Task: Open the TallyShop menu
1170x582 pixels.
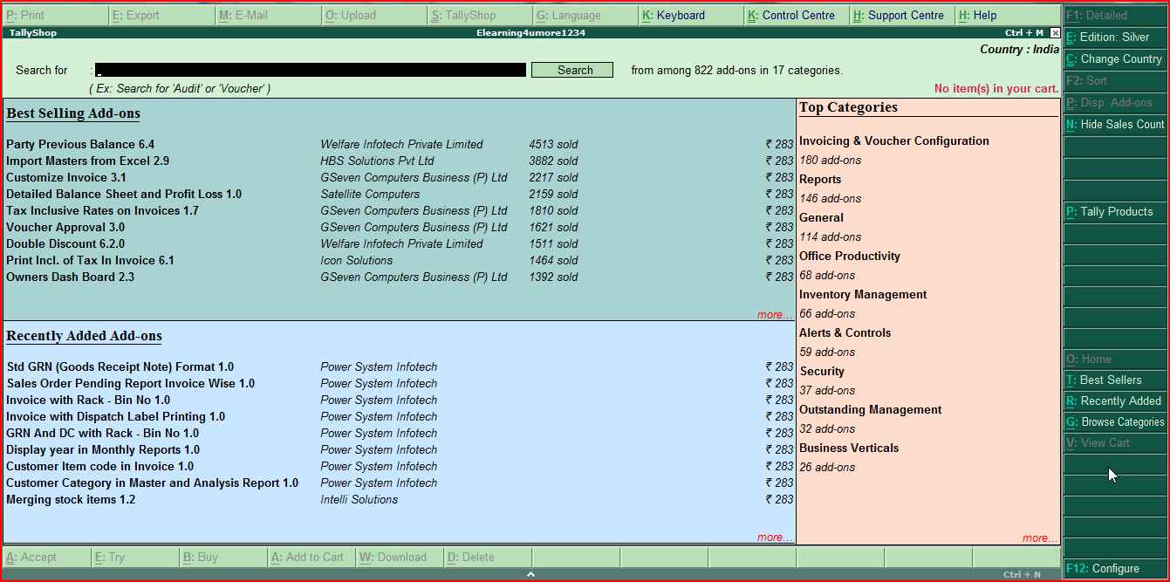Action: [x=466, y=15]
